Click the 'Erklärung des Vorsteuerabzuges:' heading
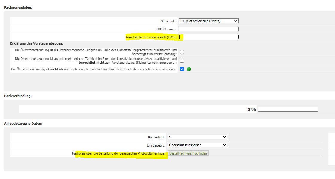 click(36, 43)
